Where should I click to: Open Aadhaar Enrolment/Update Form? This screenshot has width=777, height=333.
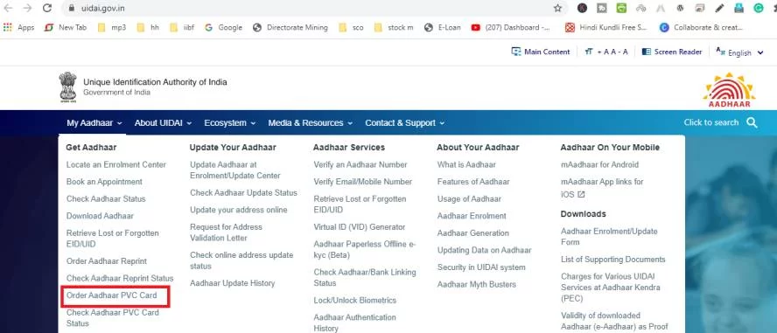point(609,237)
